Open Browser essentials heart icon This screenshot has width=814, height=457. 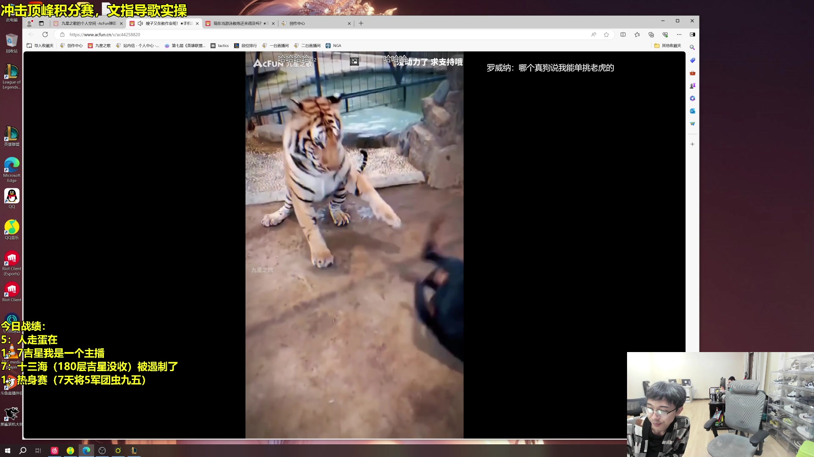coord(665,35)
